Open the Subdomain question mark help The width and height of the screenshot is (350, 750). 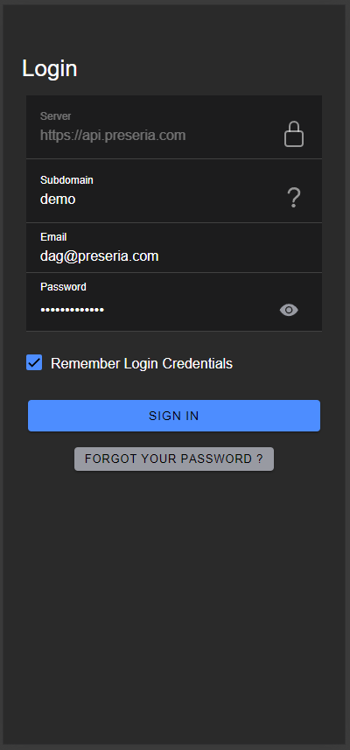pyautogui.click(x=294, y=198)
